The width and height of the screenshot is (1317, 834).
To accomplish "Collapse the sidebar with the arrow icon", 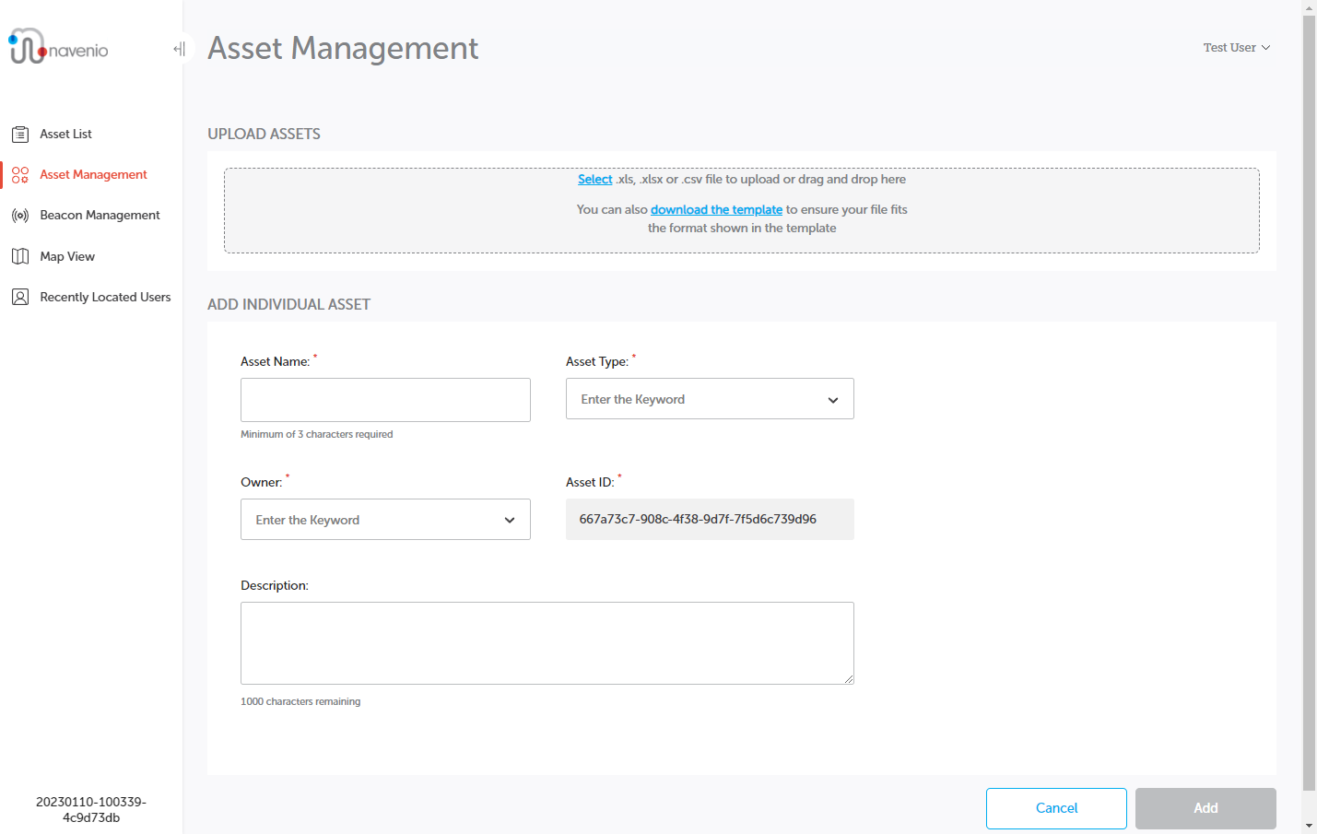I will coord(179,48).
